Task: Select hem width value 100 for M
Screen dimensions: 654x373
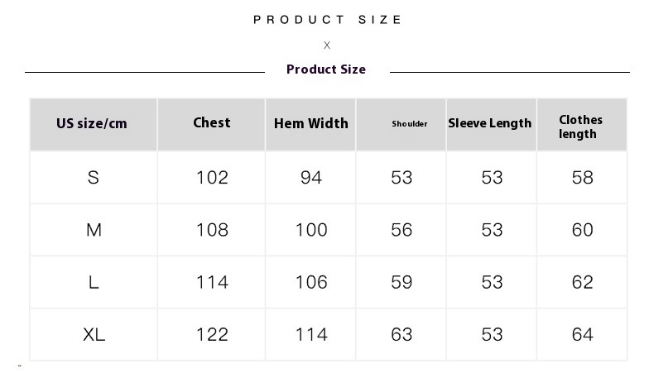Action: 311,230
